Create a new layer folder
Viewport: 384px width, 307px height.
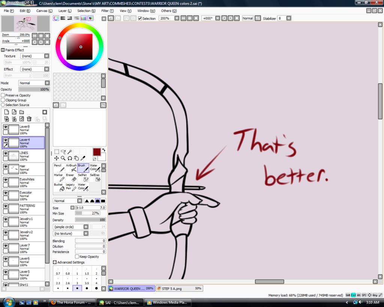pos(22,112)
